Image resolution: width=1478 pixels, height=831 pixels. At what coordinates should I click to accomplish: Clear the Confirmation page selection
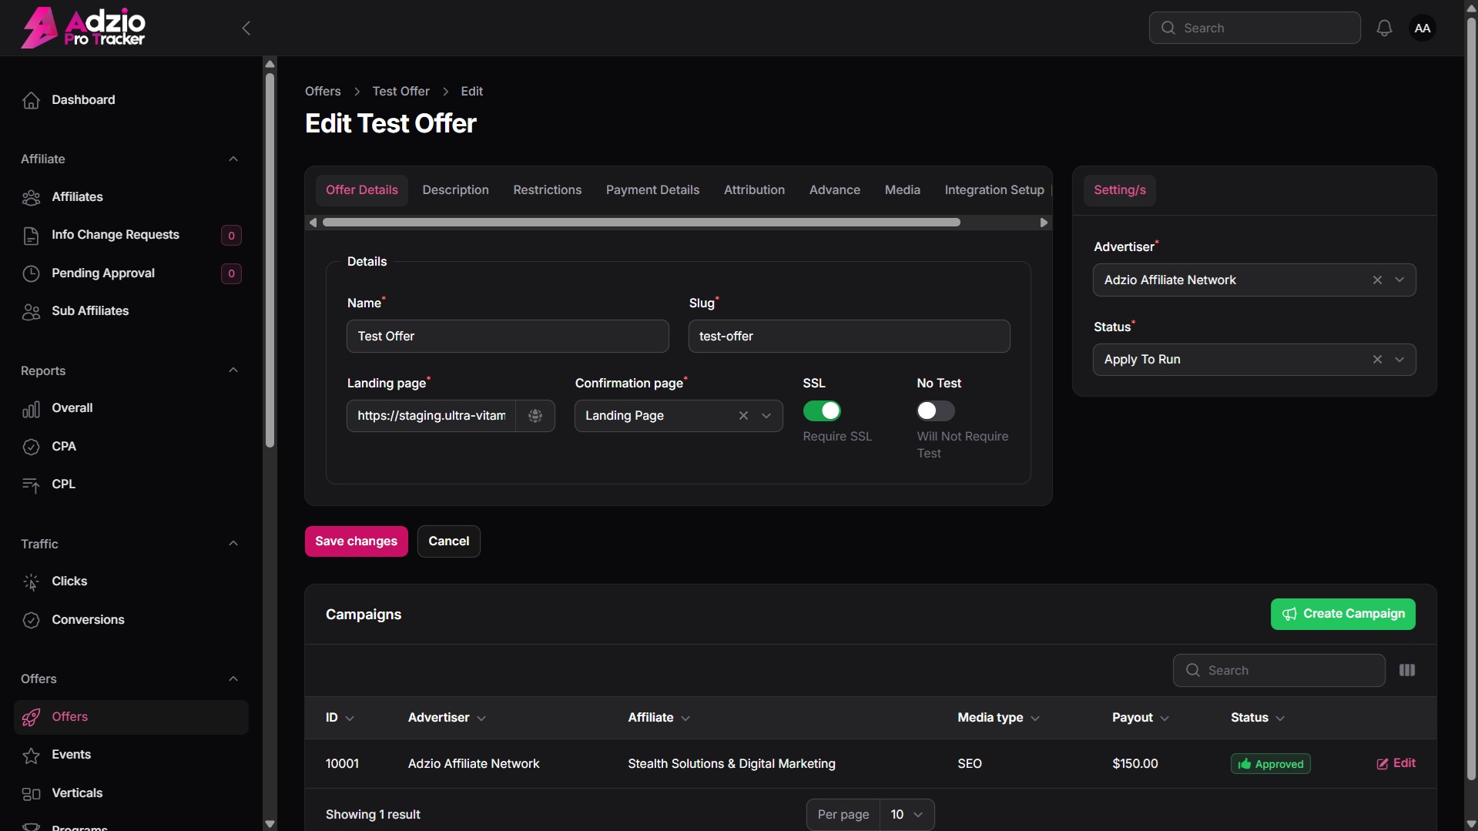coord(743,416)
